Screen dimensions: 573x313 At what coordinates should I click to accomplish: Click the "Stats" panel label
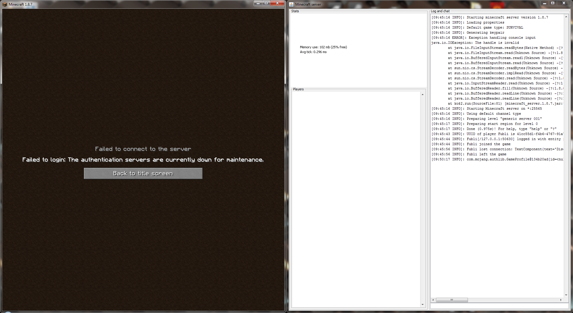coord(295,11)
